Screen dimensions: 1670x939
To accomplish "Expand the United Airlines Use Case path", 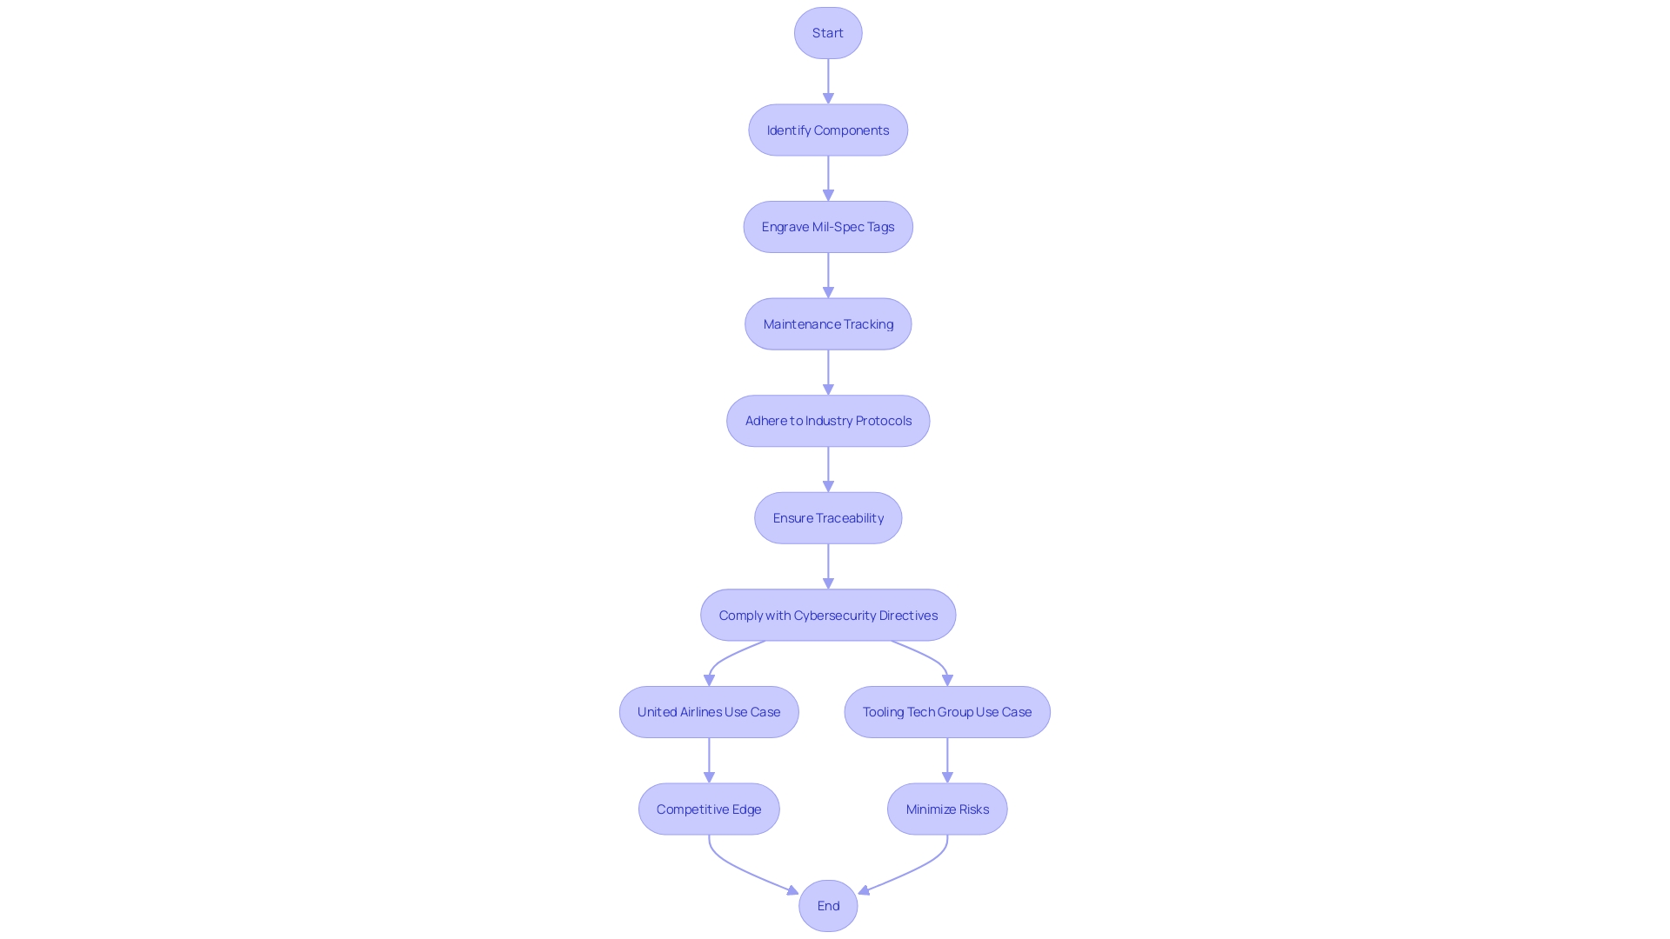I will click(x=708, y=711).
